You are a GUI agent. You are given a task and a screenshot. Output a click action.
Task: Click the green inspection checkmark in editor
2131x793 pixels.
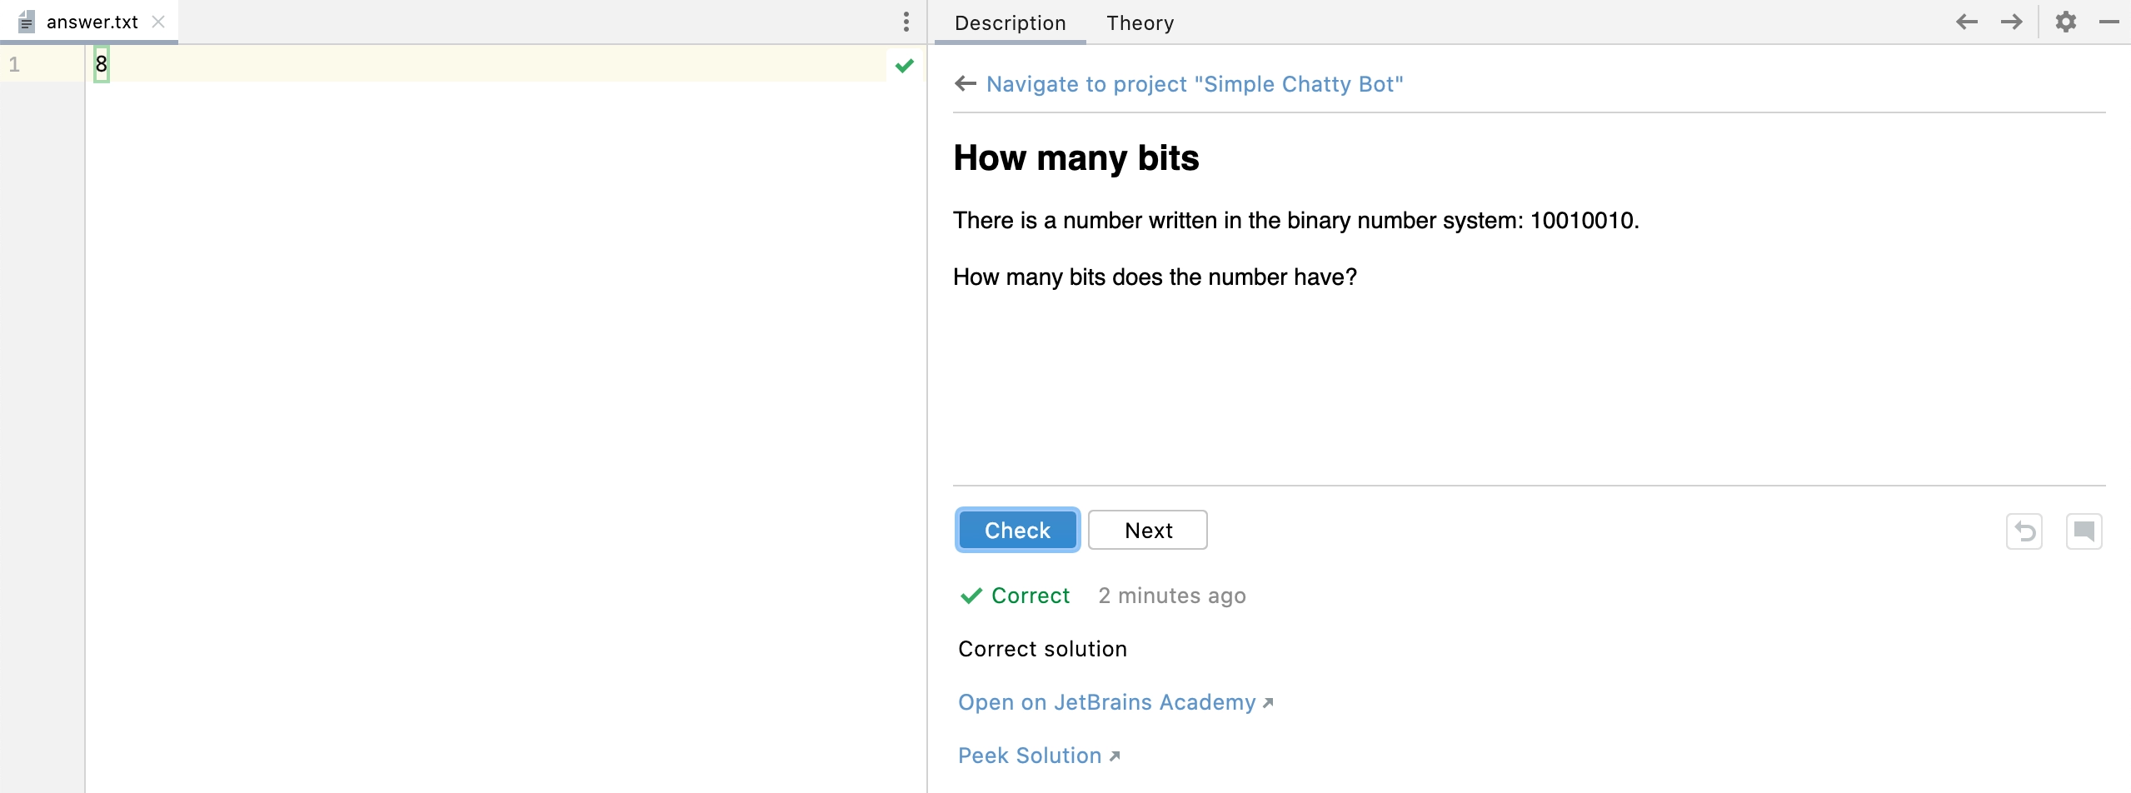[905, 65]
